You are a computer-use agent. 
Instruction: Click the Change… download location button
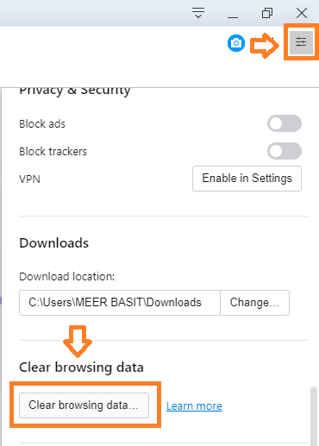pyautogui.click(x=254, y=303)
